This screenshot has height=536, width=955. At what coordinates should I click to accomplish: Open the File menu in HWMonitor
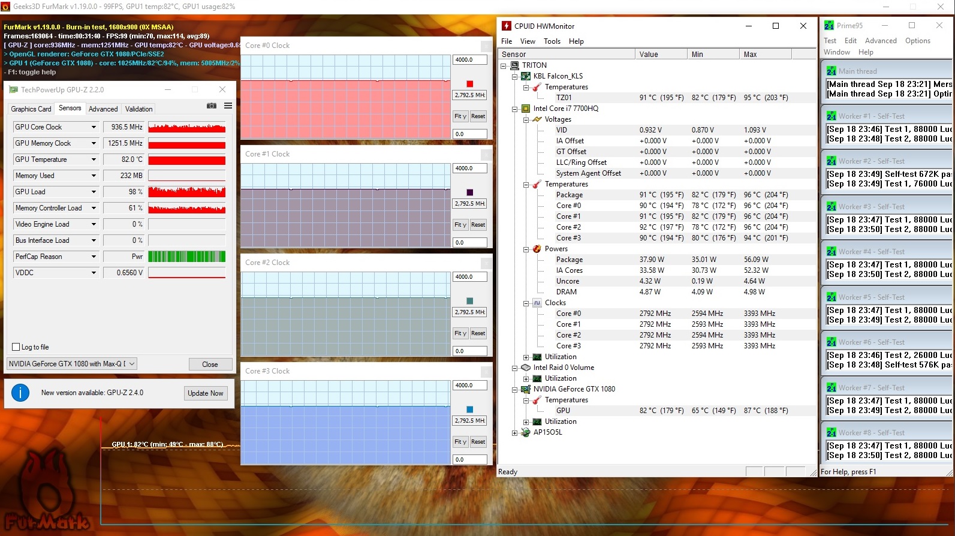507,41
